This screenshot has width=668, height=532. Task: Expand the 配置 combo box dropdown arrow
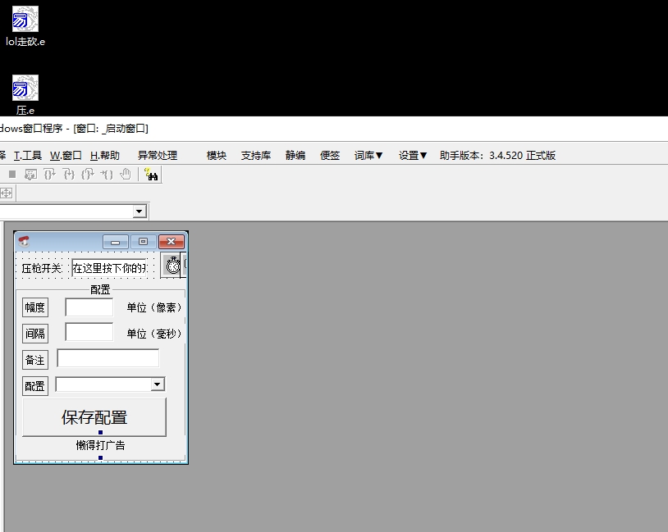(x=158, y=384)
